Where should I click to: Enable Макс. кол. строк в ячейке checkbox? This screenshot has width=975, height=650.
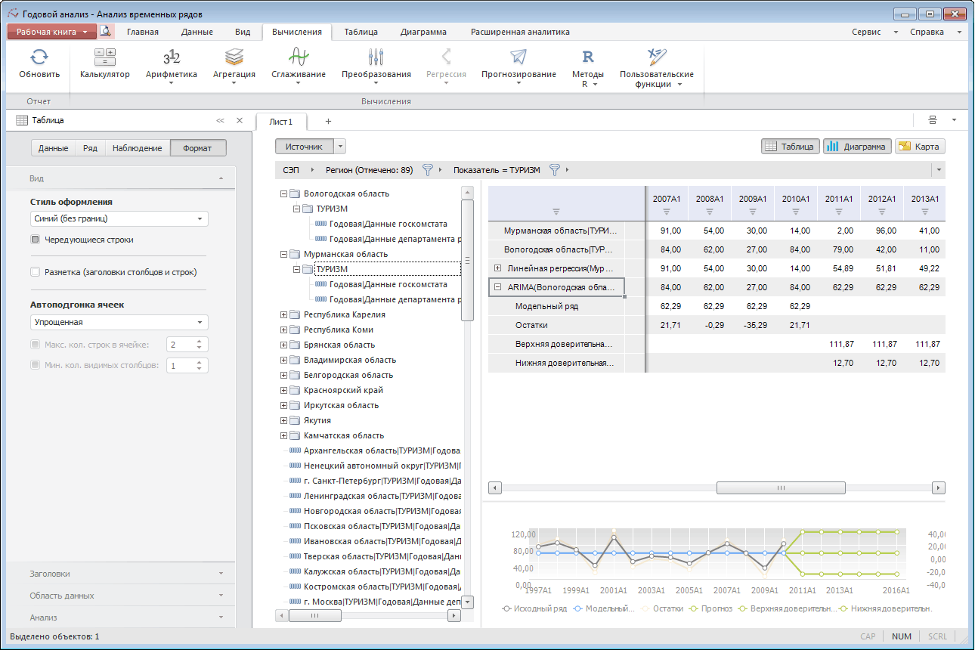(36, 345)
